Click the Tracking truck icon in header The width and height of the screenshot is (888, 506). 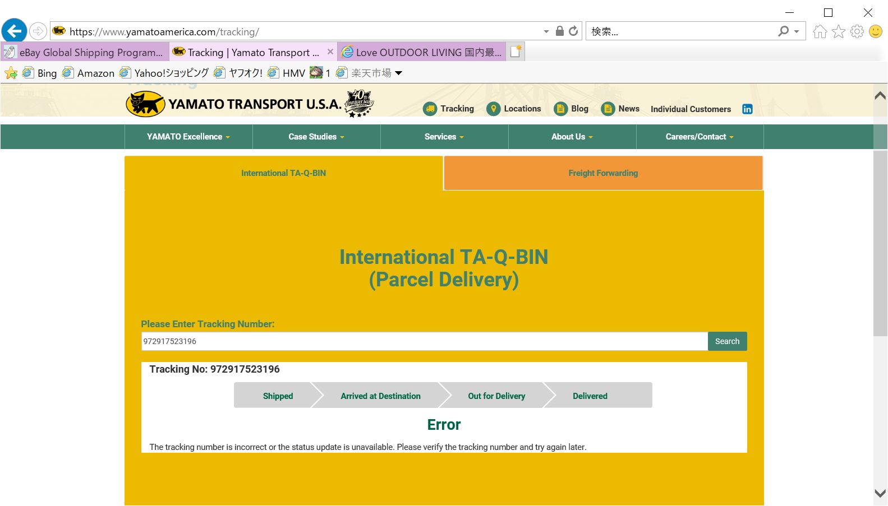430,109
